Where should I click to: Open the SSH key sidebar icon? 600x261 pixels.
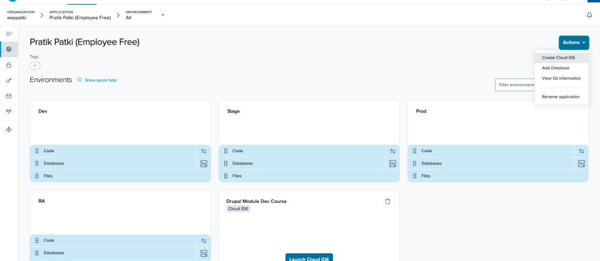8,80
